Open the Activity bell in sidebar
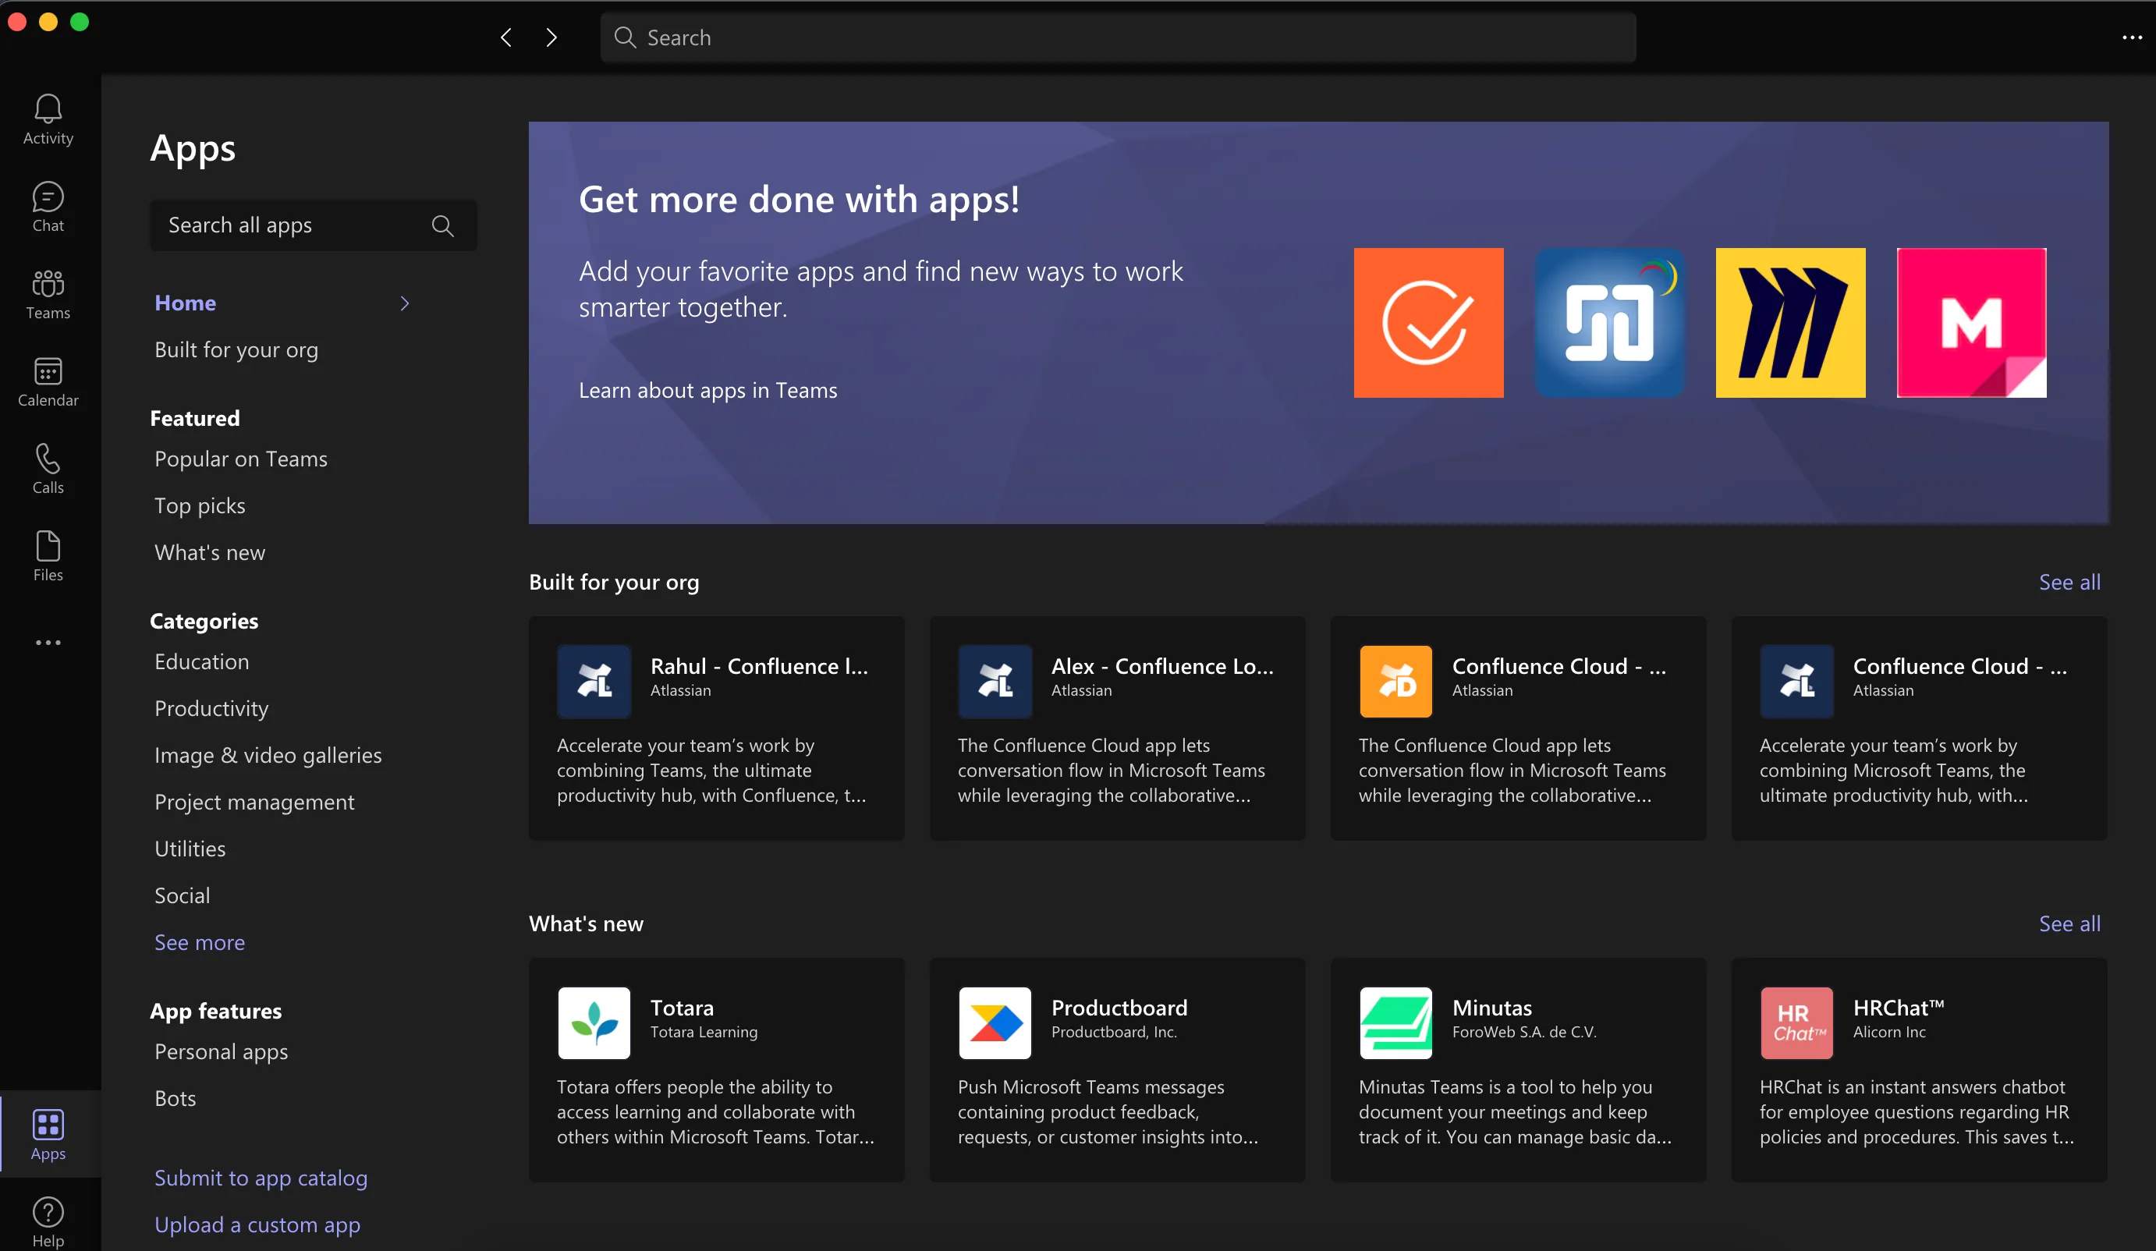 coord(48,119)
